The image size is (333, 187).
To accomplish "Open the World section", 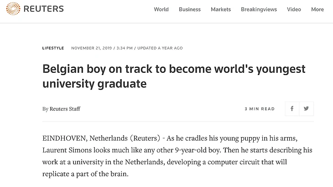I will point(161,10).
